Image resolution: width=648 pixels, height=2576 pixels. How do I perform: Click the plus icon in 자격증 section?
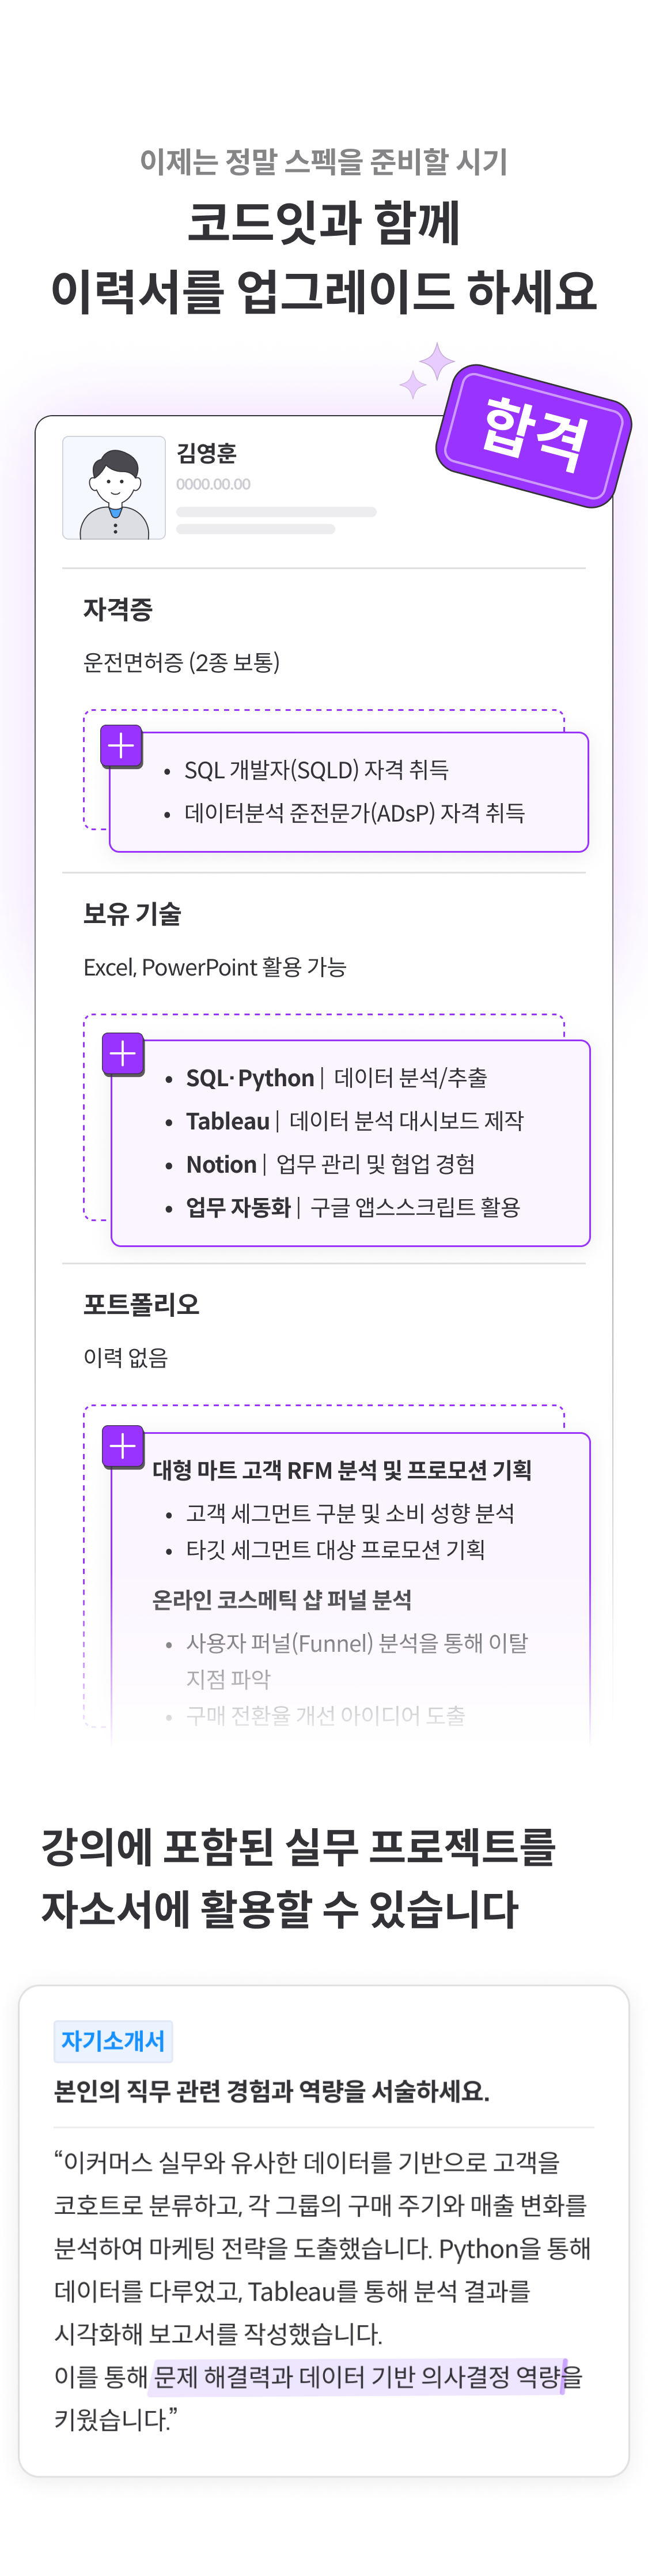[x=122, y=746]
